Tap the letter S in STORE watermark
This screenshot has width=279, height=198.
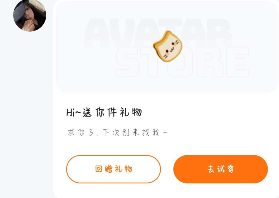click(127, 62)
